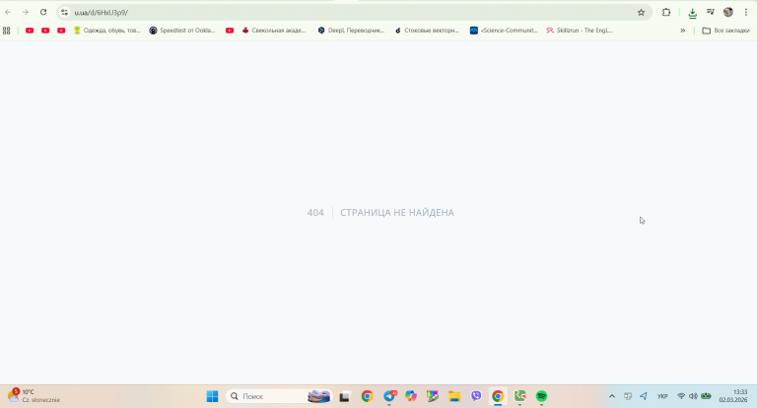Open Chrome icon next to Task View
757x408 pixels.
point(367,396)
